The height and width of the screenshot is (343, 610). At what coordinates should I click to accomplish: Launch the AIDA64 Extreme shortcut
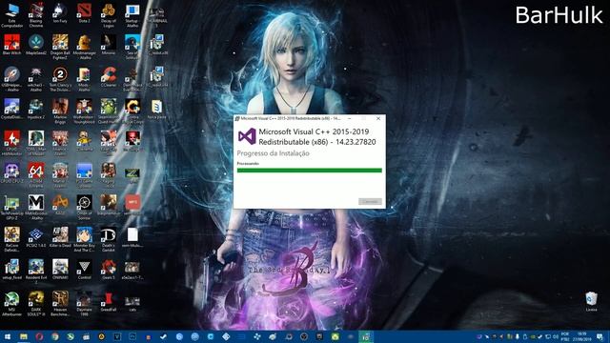pyautogui.click(x=36, y=175)
